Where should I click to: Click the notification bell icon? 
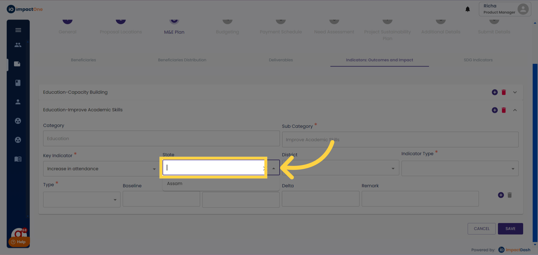click(467, 9)
